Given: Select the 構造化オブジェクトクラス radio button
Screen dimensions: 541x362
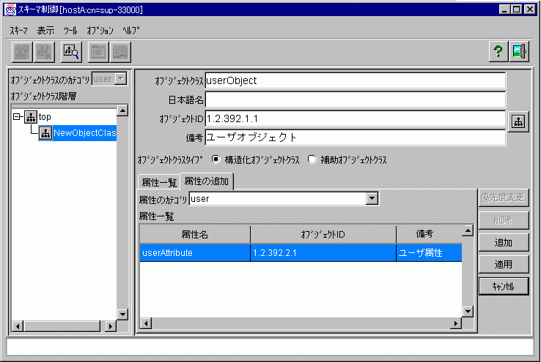Looking at the screenshot, I should pyautogui.click(x=216, y=159).
